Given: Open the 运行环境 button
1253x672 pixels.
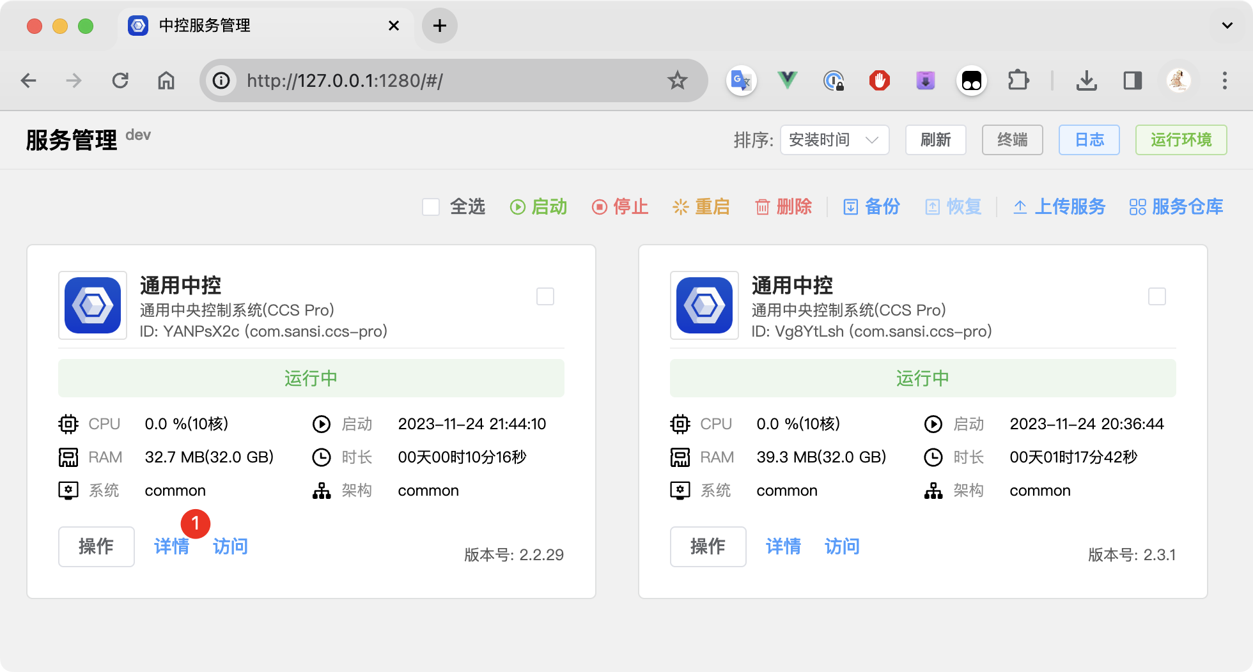Looking at the screenshot, I should point(1181,140).
